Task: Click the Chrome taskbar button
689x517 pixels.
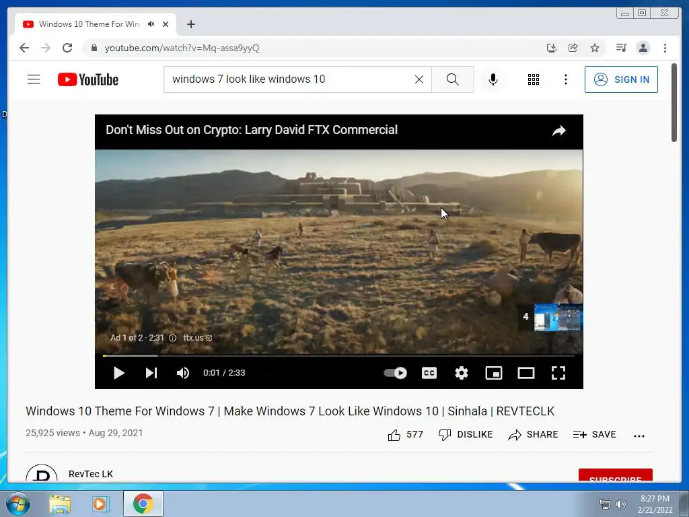Action: click(x=143, y=504)
